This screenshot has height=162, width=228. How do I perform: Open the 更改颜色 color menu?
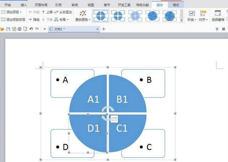click(83, 16)
